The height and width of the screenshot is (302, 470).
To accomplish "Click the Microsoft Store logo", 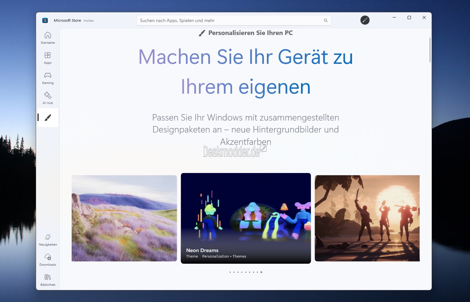I will 45,20.
